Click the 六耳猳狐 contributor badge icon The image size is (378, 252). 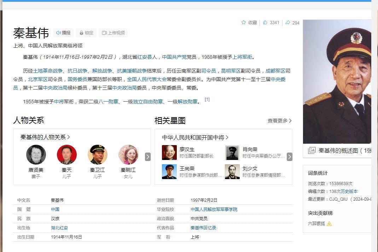[x=329, y=224]
